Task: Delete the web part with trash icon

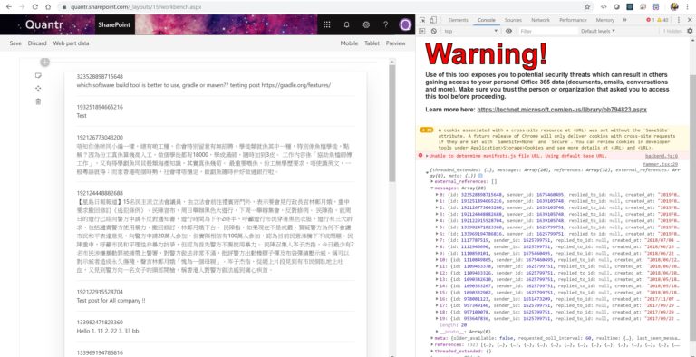Action: coord(38,101)
